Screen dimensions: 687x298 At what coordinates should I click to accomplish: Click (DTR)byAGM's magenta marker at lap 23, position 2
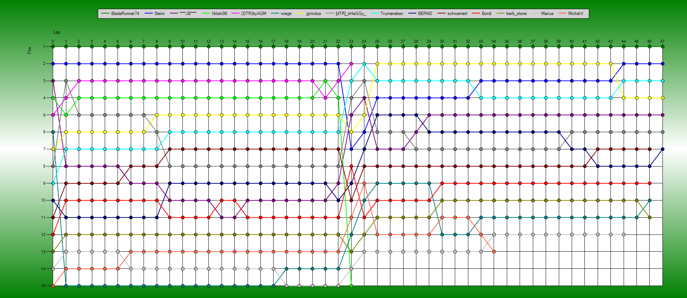(351, 64)
